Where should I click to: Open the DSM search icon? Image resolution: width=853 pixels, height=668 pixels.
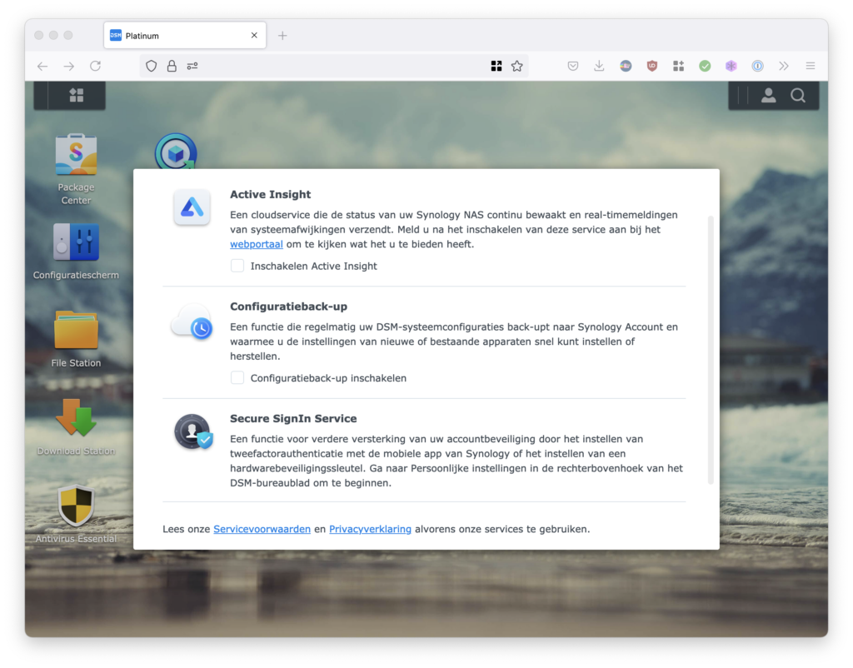click(x=798, y=95)
